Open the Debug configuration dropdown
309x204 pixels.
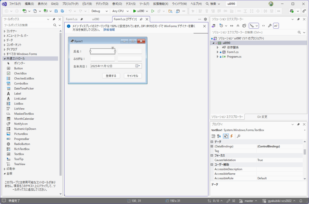100,11
